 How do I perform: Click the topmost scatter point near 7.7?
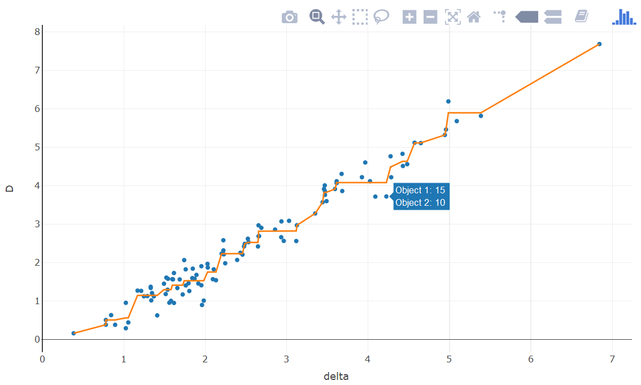click(x=600, y=43)
